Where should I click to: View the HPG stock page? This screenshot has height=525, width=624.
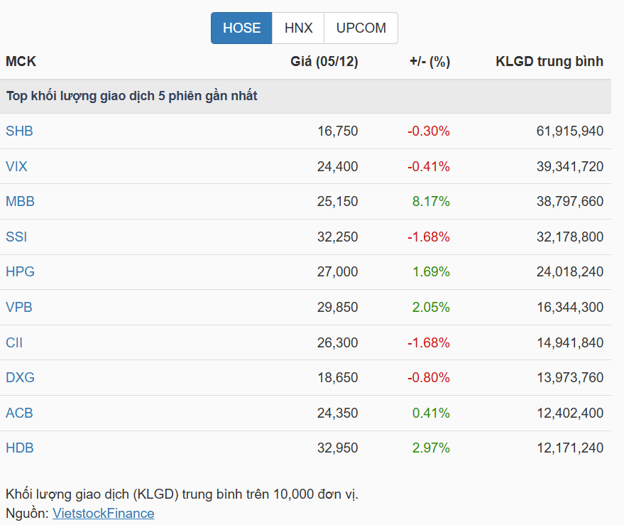19,271
